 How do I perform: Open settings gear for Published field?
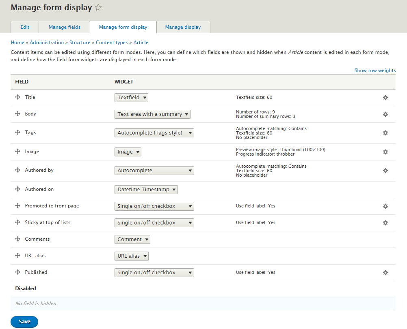click(385, 273)
